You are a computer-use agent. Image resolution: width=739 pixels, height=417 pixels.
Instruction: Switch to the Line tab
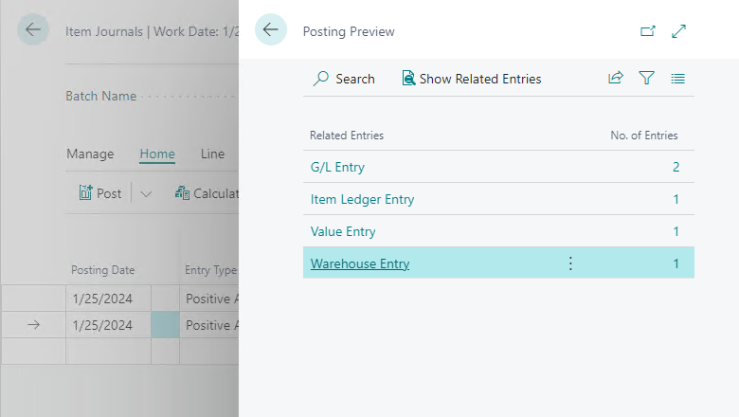click(x=212, y=154)
